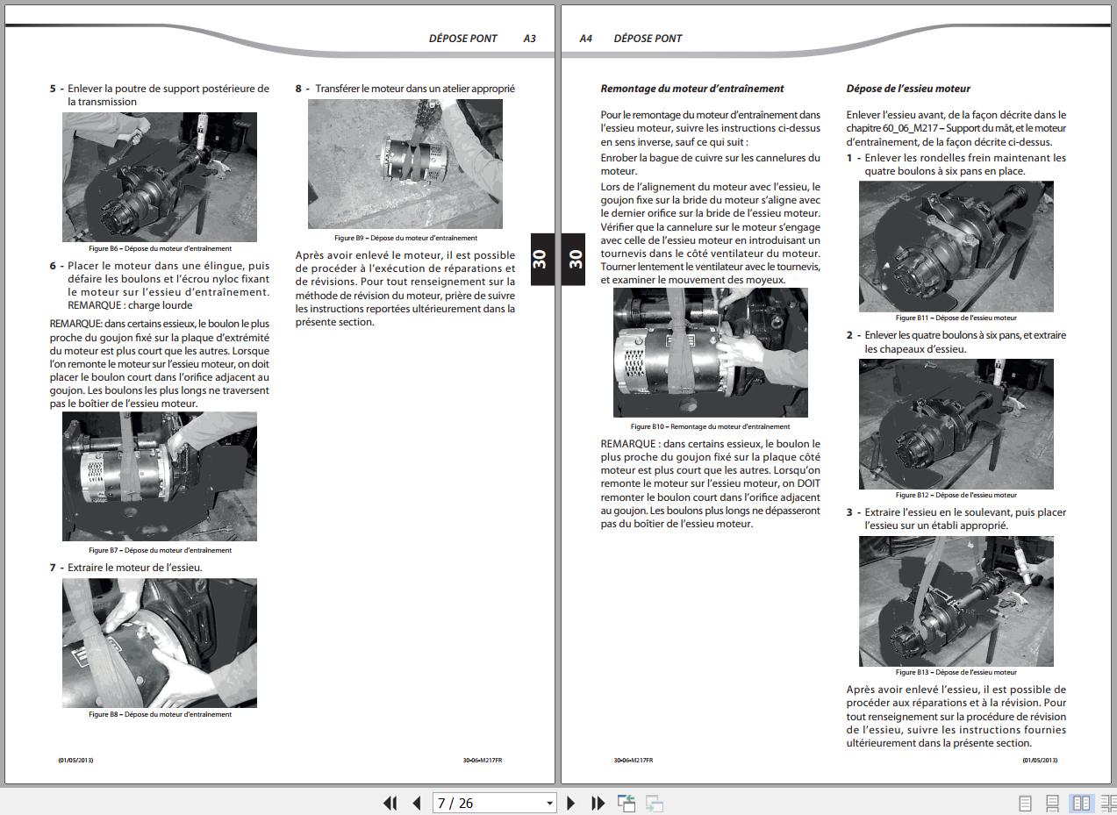
Task: Click the left page header 'DÉPOSE PONT A3'
Action: [x=483, y=39]
